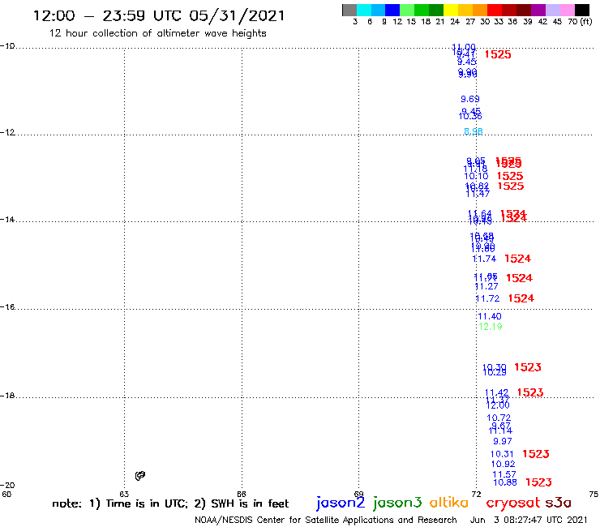Click the wave height value 10.72

[x=499, y=418]
